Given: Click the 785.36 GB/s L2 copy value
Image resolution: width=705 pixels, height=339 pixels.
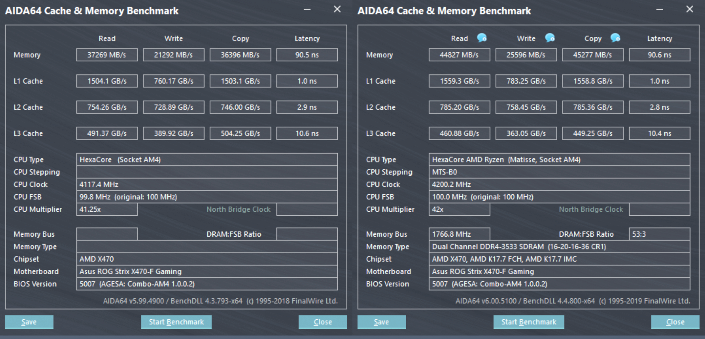Looking at the screenshot, I should [x=593, y=107].
